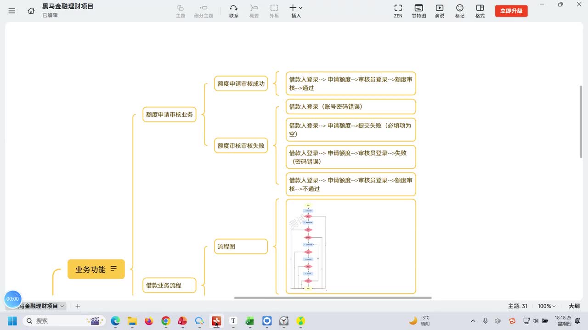
Task: Enter ZEN mode
Action: click(398, 11)
